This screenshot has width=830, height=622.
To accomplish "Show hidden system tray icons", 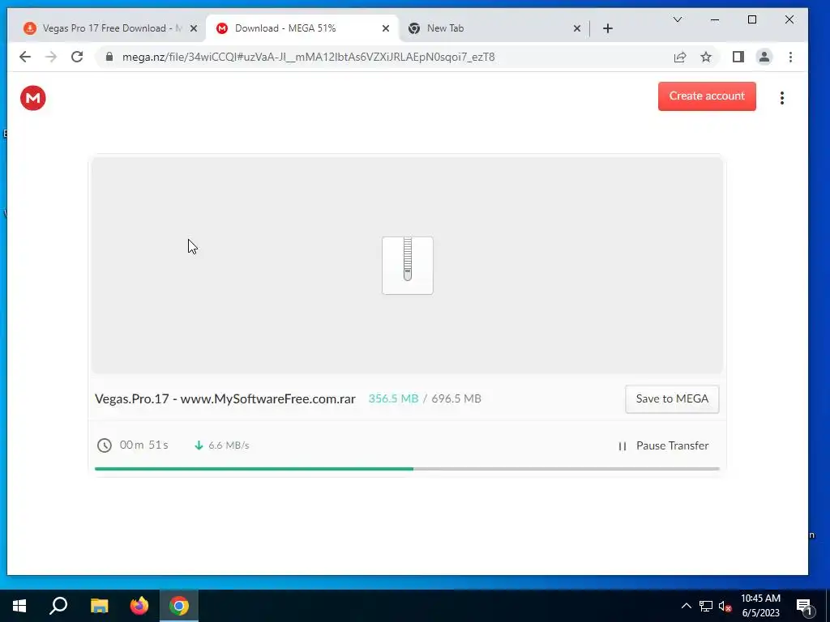I will [x=686, y=606].
